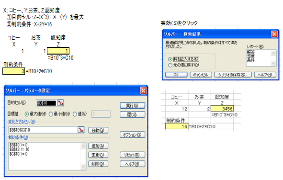The width and height of the screenshot is (283, 180).
Task: Select the 最小値 radio button
Action: (x=51, y=114)
